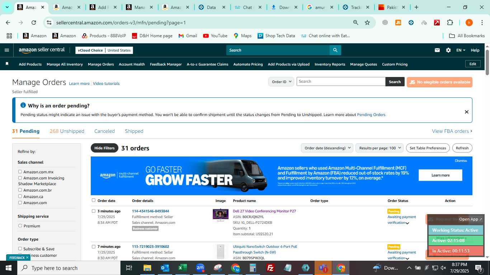
Task: Expand Awaiting payment verification for Ubiquiti order
Action: [407, 258]
